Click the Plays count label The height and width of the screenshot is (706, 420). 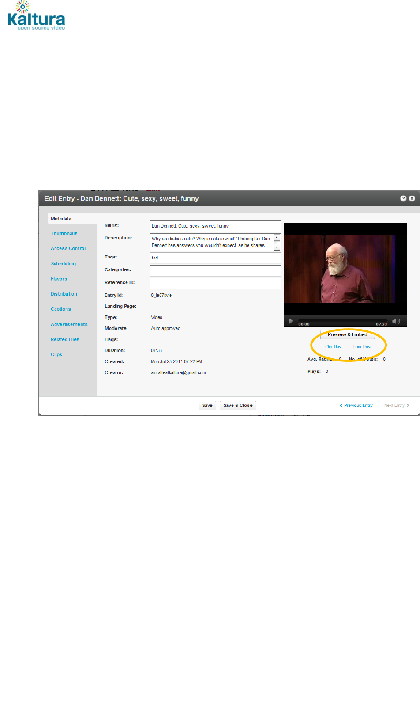point(314,372)
